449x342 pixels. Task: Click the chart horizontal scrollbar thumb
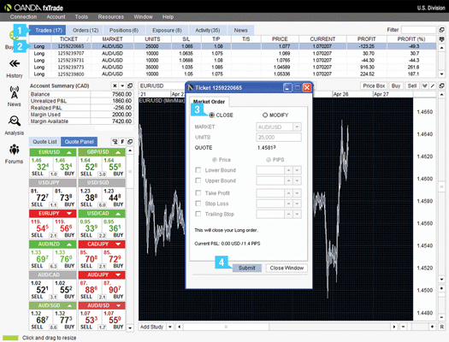click(226, 327)
